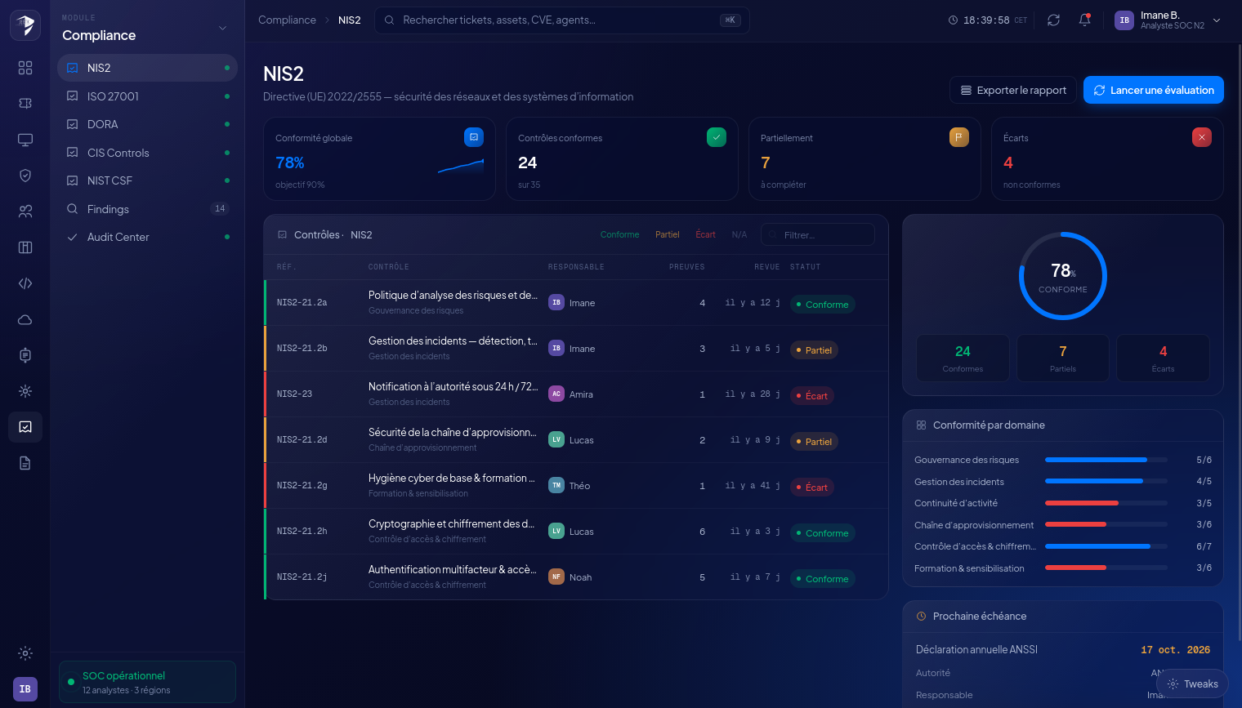This screenshot has width=1242, height=708.
Task: Toggle the N/A status filter
Action: coord(739,235)
